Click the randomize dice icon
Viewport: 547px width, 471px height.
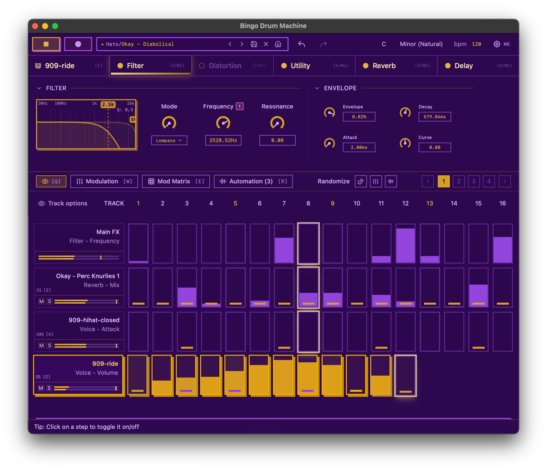click(361, 181)
